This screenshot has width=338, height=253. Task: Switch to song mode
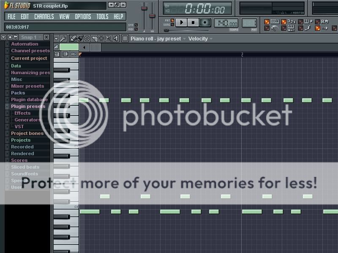[172, 25]
